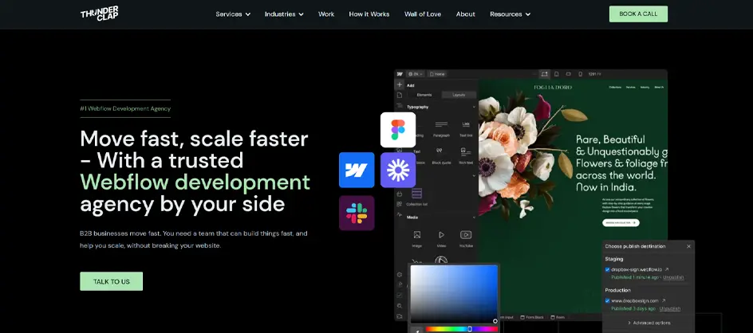
Task: Open the Services dropdown in navigation
Action: 233,14
